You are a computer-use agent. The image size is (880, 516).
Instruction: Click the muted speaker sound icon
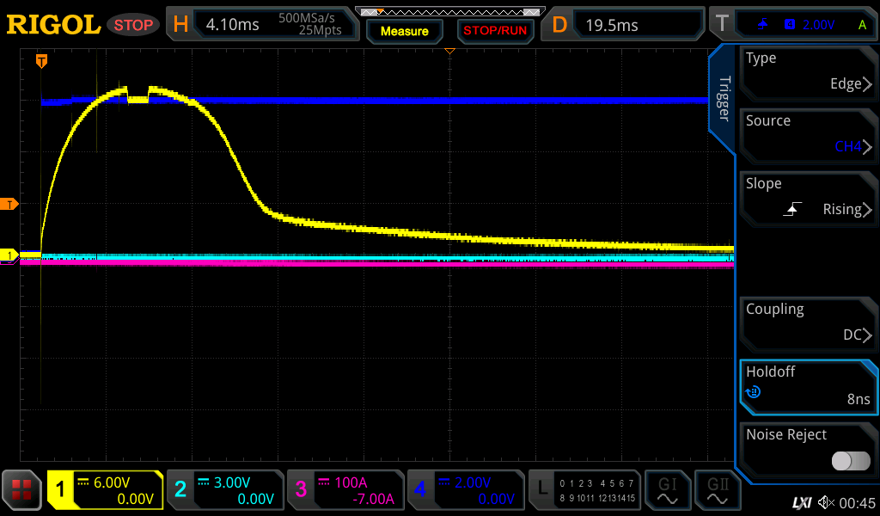pos(826,502)
